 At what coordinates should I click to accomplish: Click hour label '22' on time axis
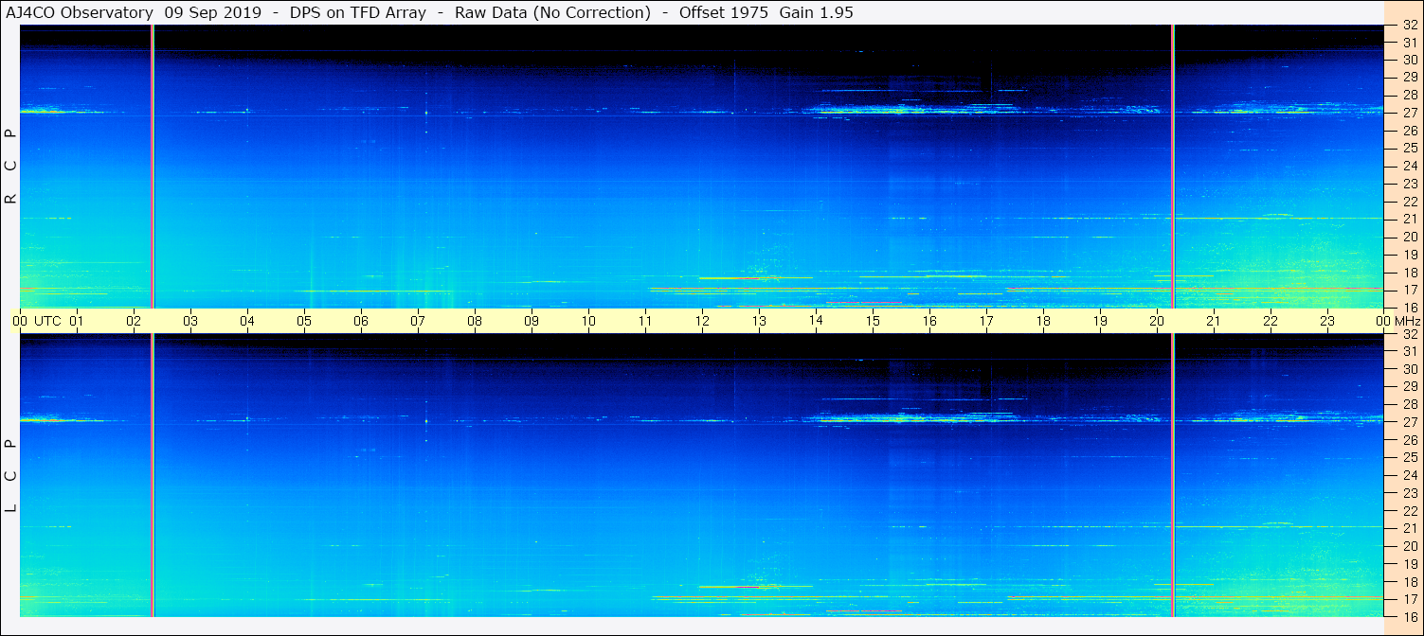pos(1271,321)
